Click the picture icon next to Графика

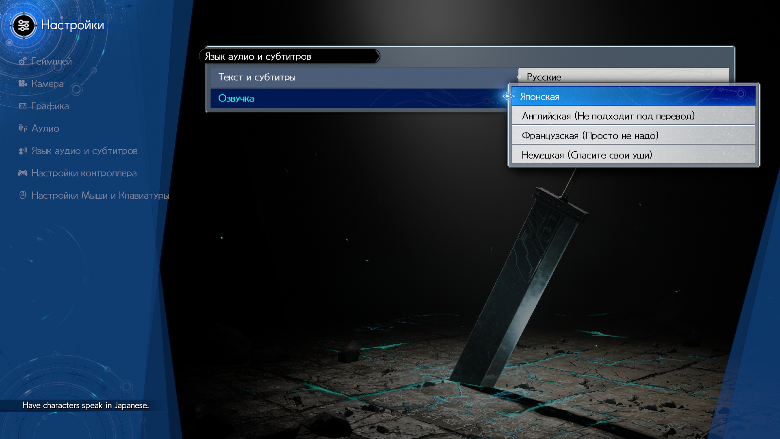click(x=23, y=106)
